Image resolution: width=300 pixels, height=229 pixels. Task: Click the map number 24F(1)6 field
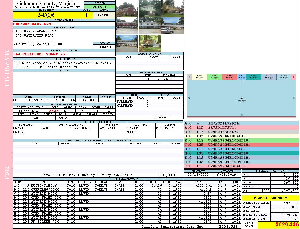(x=47, y=15)
